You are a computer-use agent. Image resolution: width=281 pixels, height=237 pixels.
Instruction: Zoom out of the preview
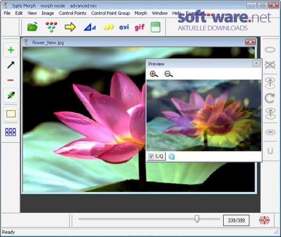point(168,74)
